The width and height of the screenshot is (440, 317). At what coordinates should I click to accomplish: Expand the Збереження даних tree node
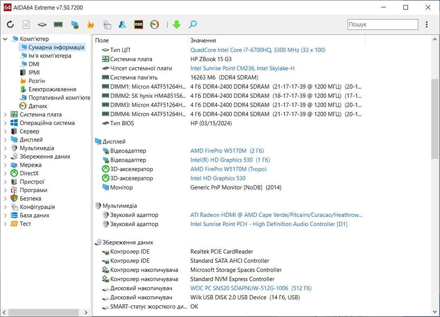(x=5, y=157)
